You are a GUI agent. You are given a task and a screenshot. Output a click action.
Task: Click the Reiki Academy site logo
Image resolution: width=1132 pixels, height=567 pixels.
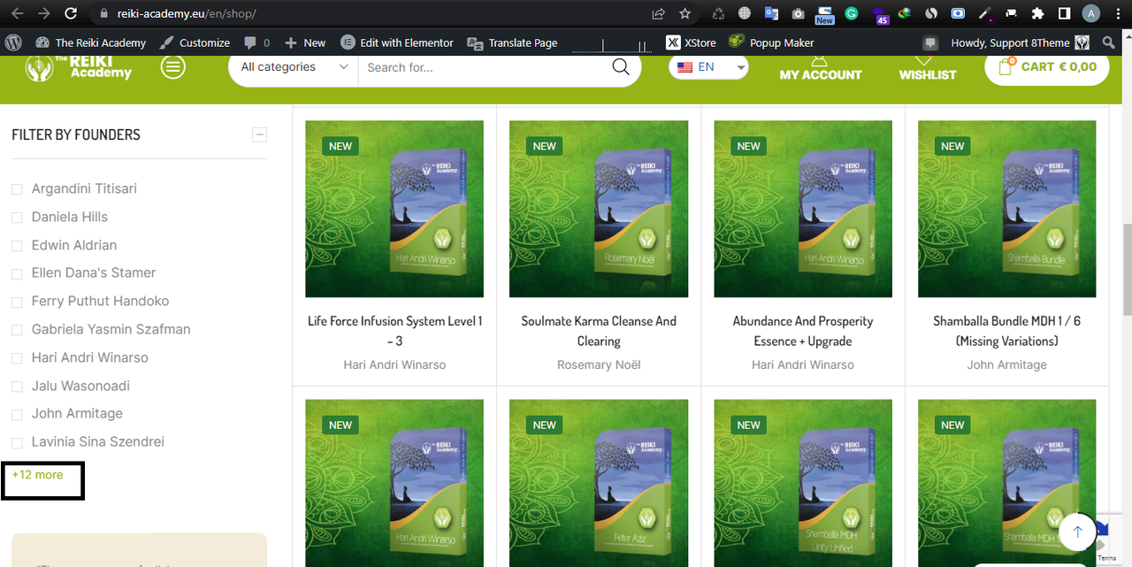78,67
